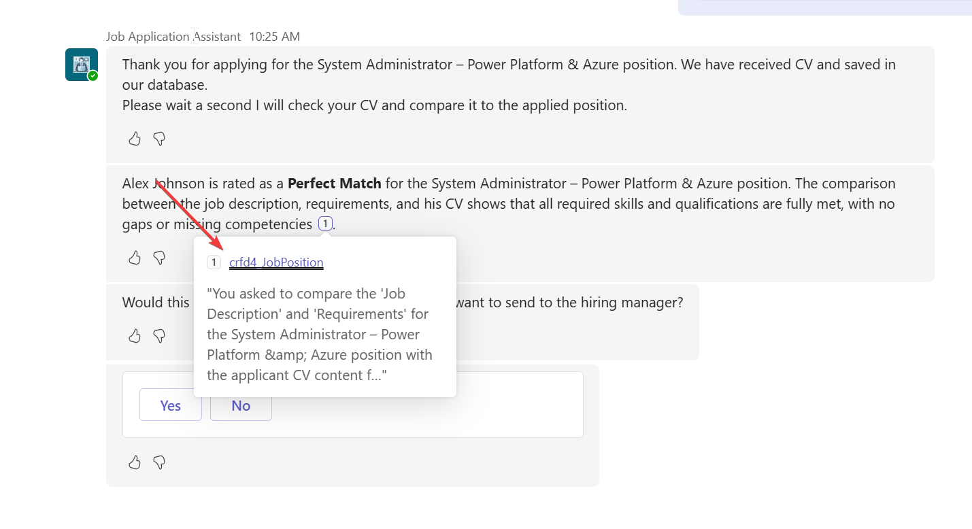Click the quoted preview text in citation popup
The image size is (972, 529).
(320, 335)
